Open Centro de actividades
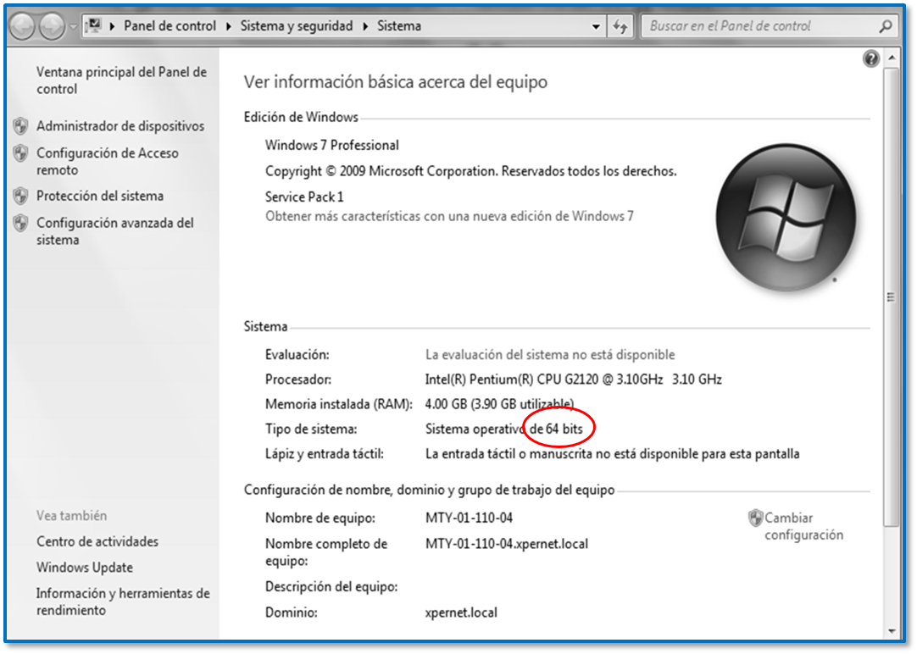The width and height of the screenshot is (917, 654). [x=97, y=542]
